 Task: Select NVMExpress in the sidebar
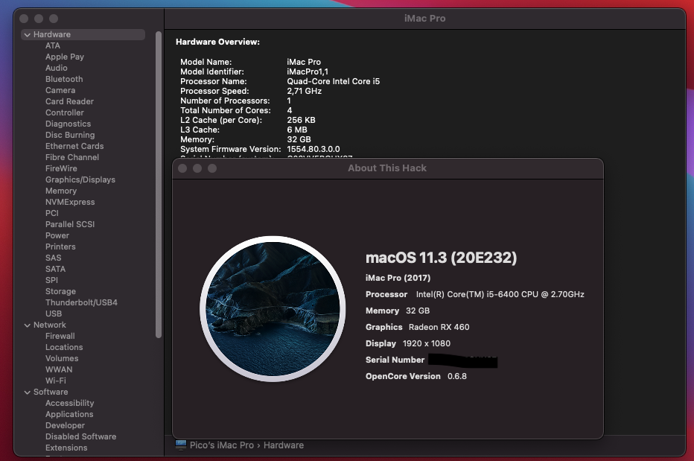click(70, 202)
